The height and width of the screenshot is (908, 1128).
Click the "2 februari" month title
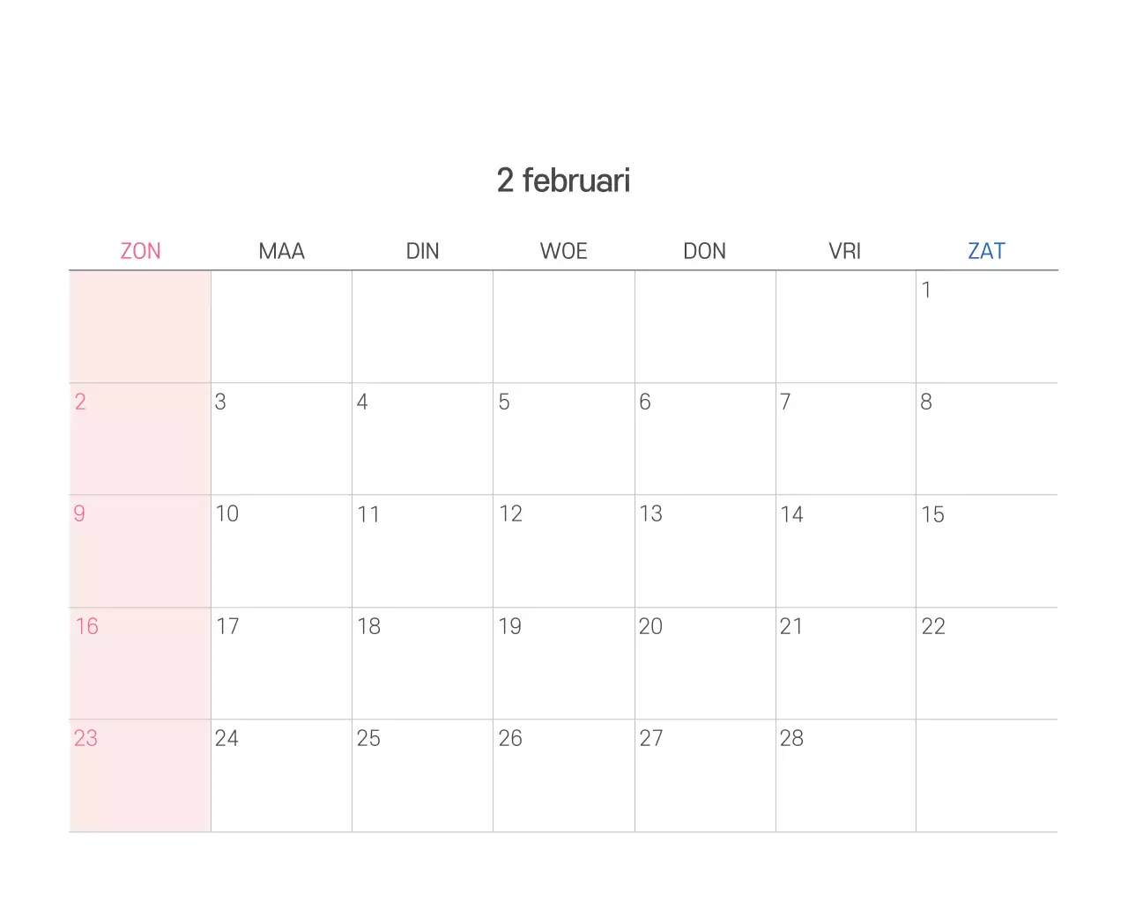pos(564,181)
